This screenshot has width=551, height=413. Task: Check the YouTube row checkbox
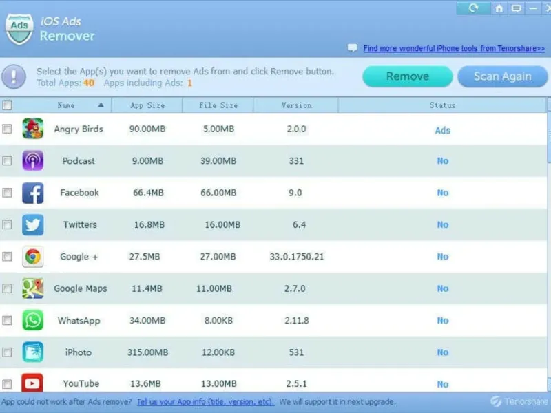(x=7, y=384)
